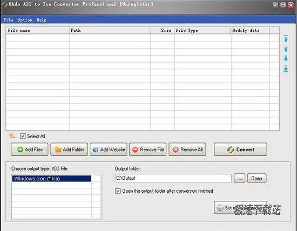Click the Set more parameters button
297x231 pixels.
point(240,207)
